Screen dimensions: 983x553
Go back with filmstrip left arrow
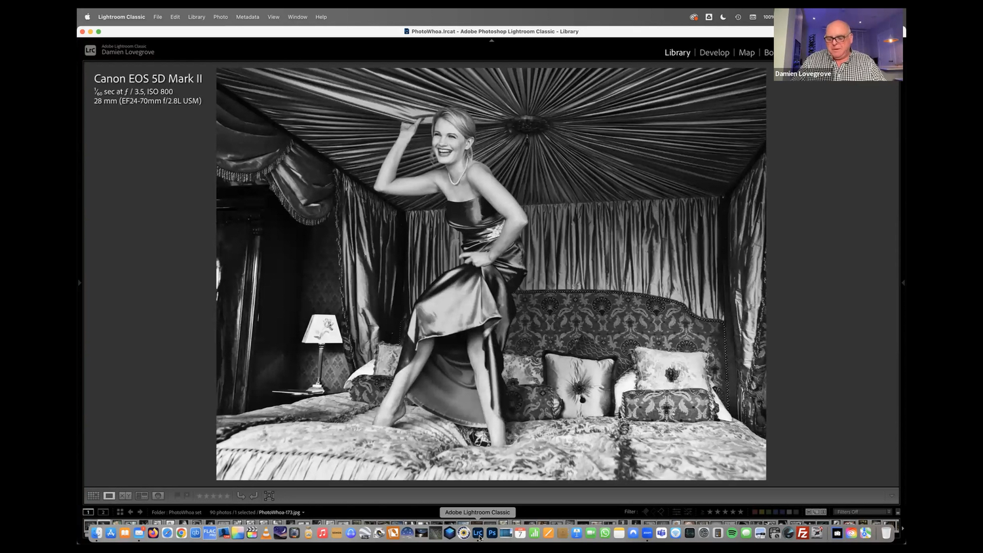(x=130, y=512)
